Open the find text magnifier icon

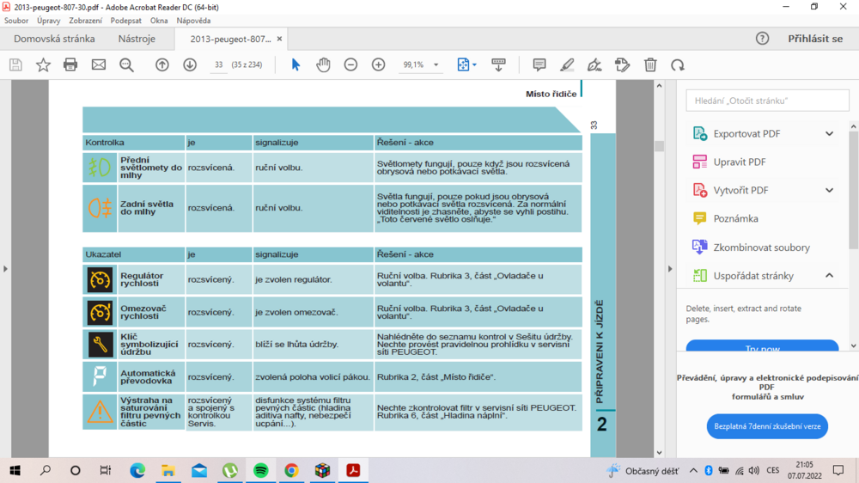click(126, 64)
